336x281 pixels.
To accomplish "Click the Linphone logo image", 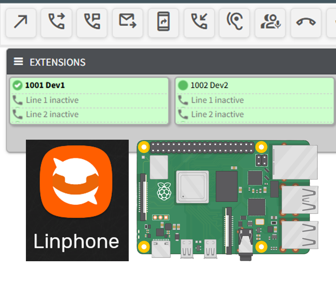I will [77, 200].
